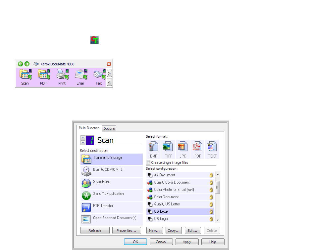This screenshot has height=250, width=310.
Task: Enable Create single image files checkbox
Action: [x=148, y=162]
